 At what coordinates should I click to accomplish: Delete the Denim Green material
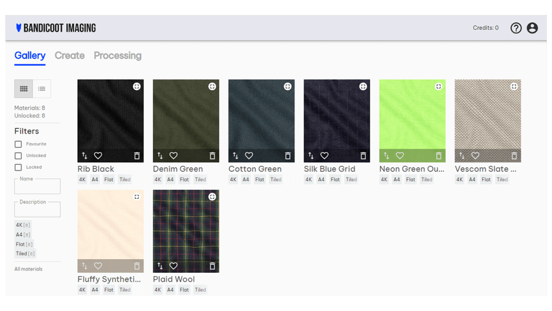(212, 155)
